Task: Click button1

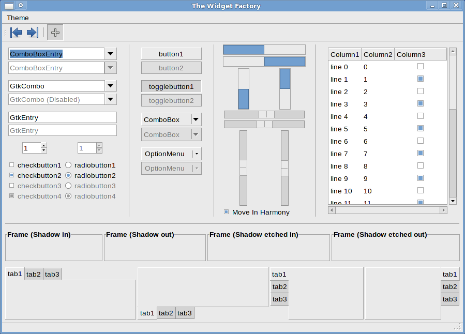Action: tap(171, 54)
